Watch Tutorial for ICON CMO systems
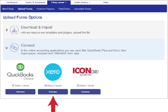 point(85,86)
